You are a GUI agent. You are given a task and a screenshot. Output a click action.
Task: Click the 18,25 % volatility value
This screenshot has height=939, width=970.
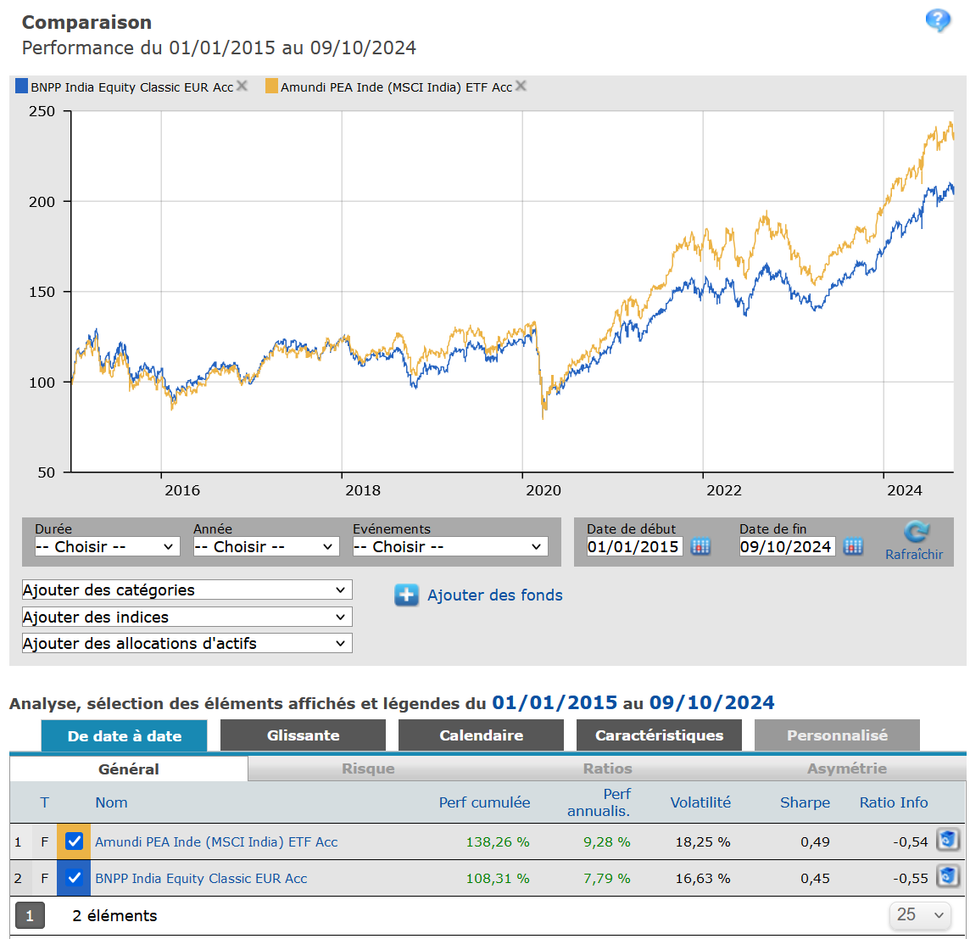point(703,841)
